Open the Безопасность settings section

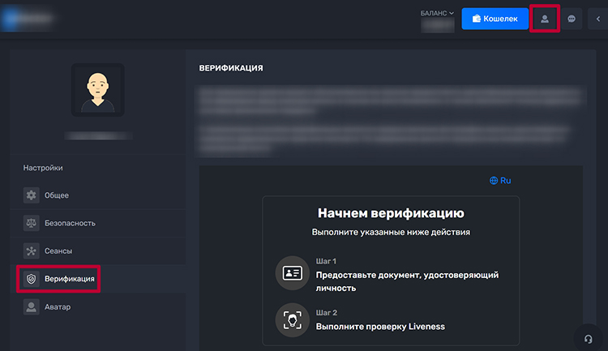coord(98,223)
